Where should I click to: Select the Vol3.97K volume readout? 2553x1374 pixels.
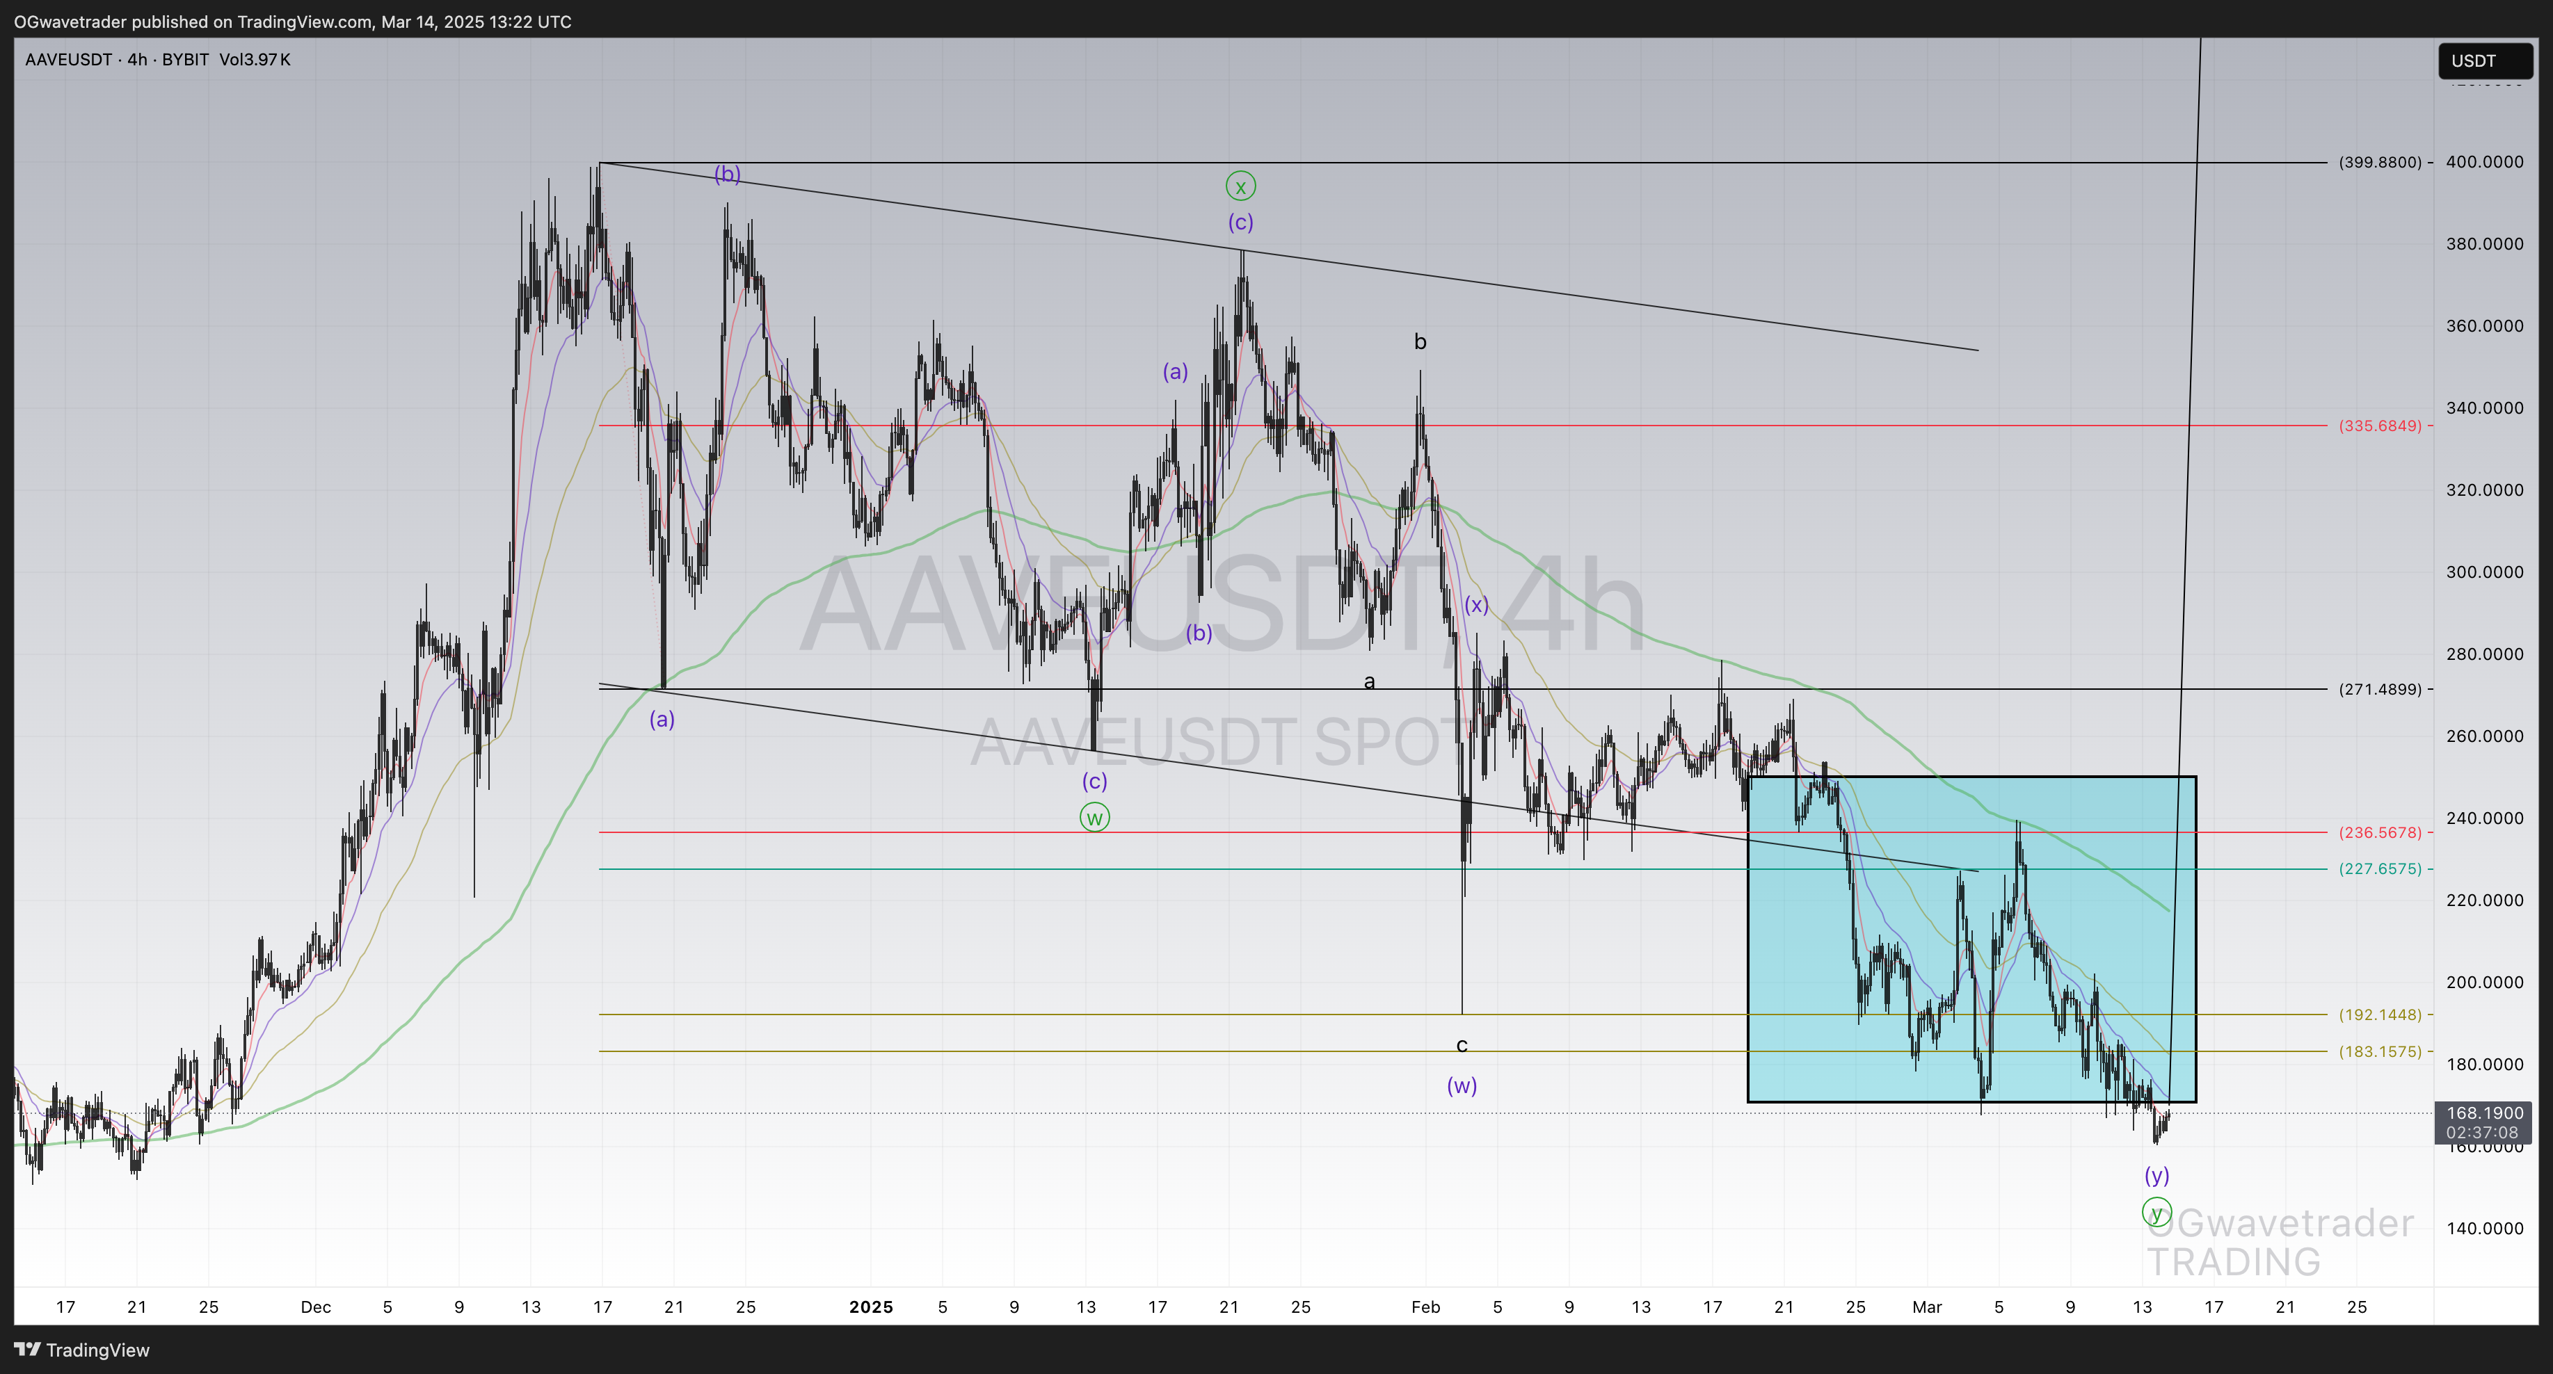[x=255, y=59]
